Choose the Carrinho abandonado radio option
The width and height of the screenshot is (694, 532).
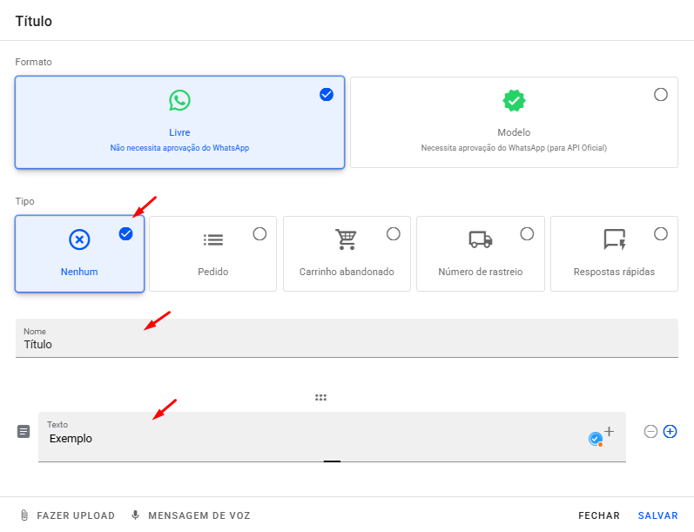coord(394,233)
